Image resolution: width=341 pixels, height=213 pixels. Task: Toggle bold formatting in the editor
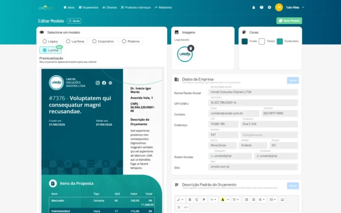click(x=190, y=200)
